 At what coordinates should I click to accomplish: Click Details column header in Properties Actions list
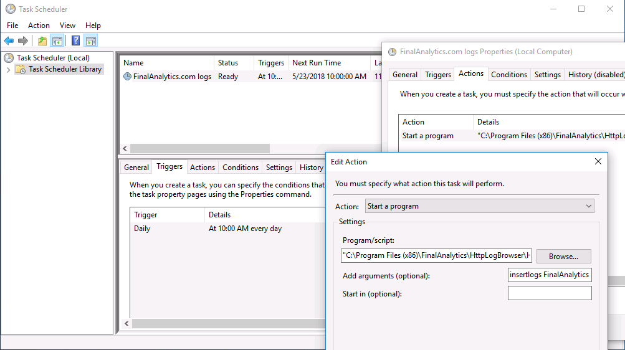(549, 122)
